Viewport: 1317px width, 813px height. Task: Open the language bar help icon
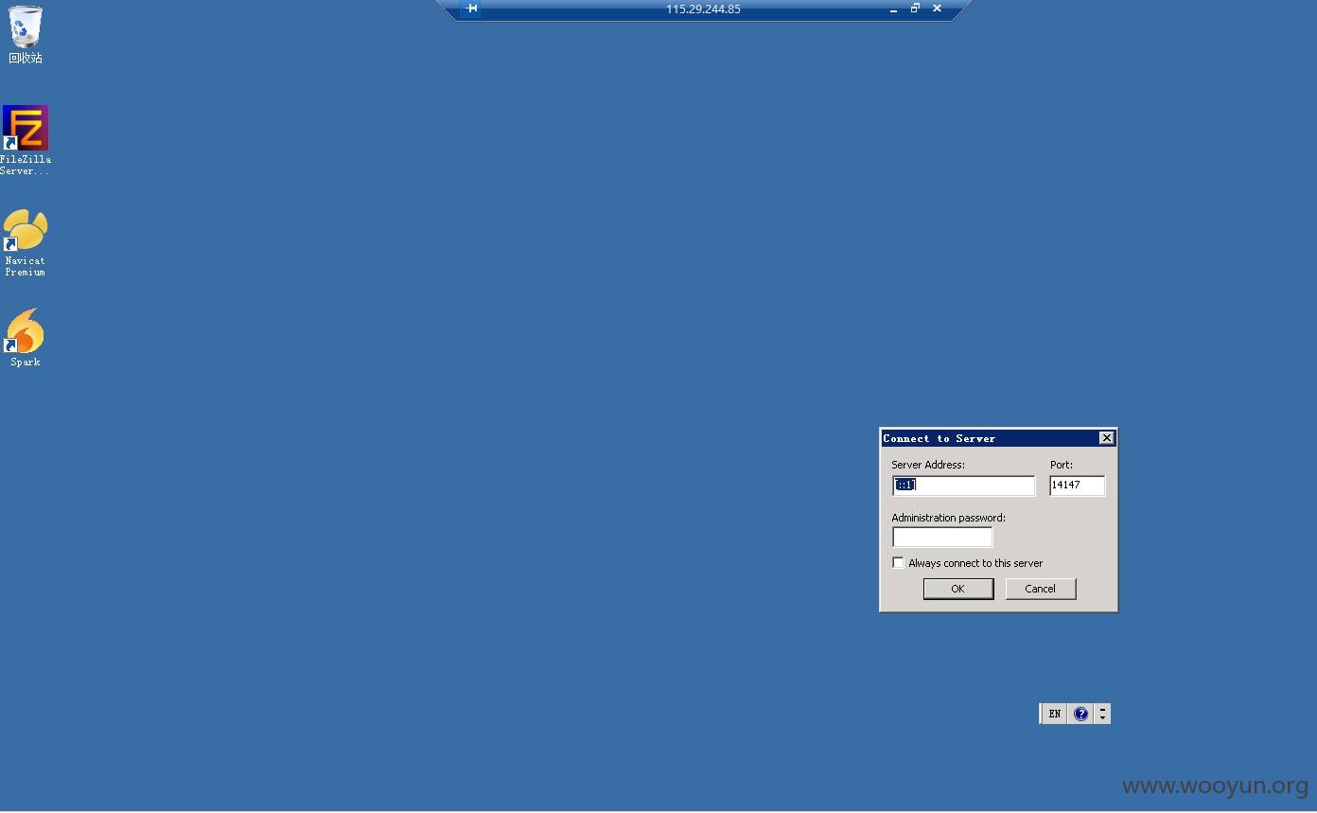pos(1081,714)
